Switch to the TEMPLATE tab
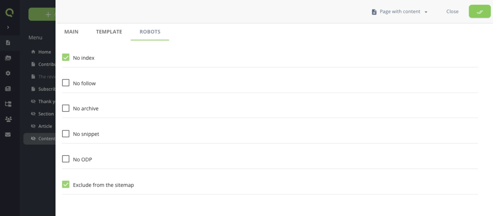The height and width of the screenshot is (216, 493). pyautogui.click(x=109, y=32)
